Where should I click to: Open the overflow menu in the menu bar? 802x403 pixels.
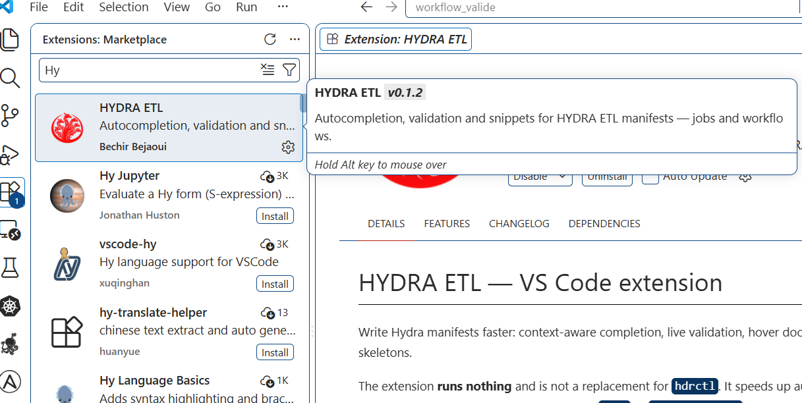coord(283,7)
